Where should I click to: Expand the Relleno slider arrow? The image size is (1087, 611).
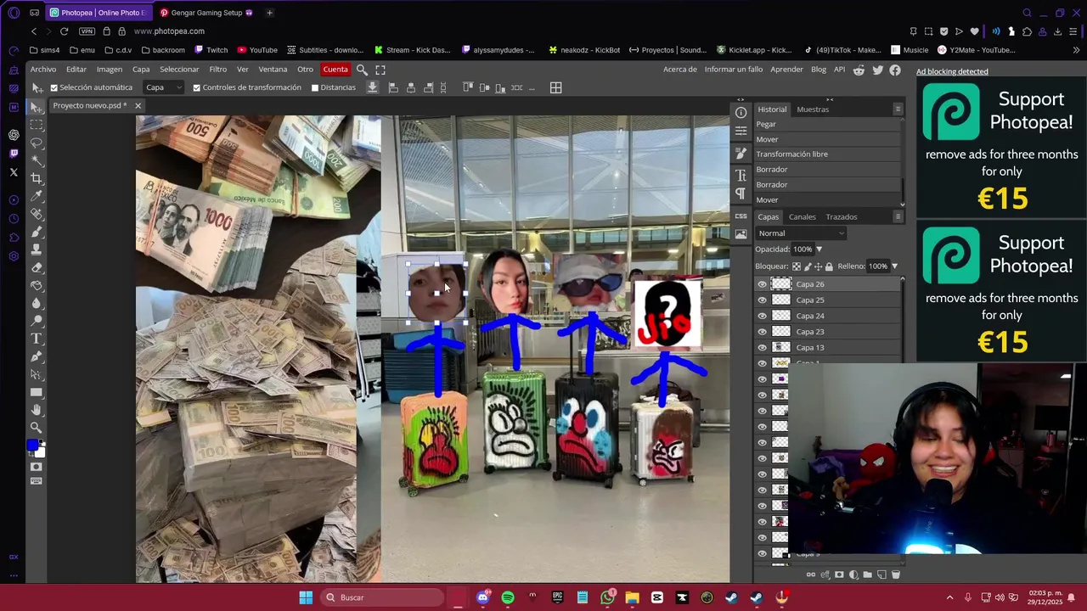(x=894, y=266)
